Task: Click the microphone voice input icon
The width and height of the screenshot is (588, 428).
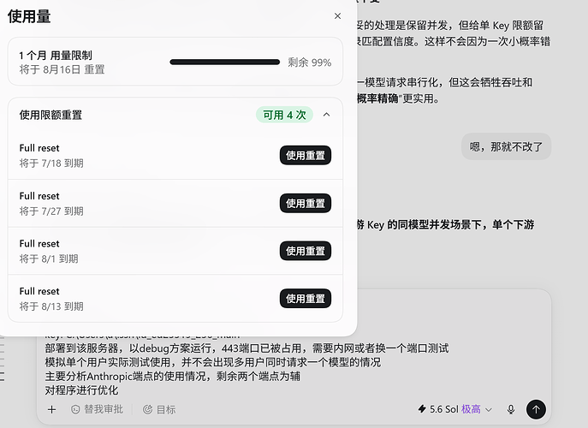Action: 511,409
